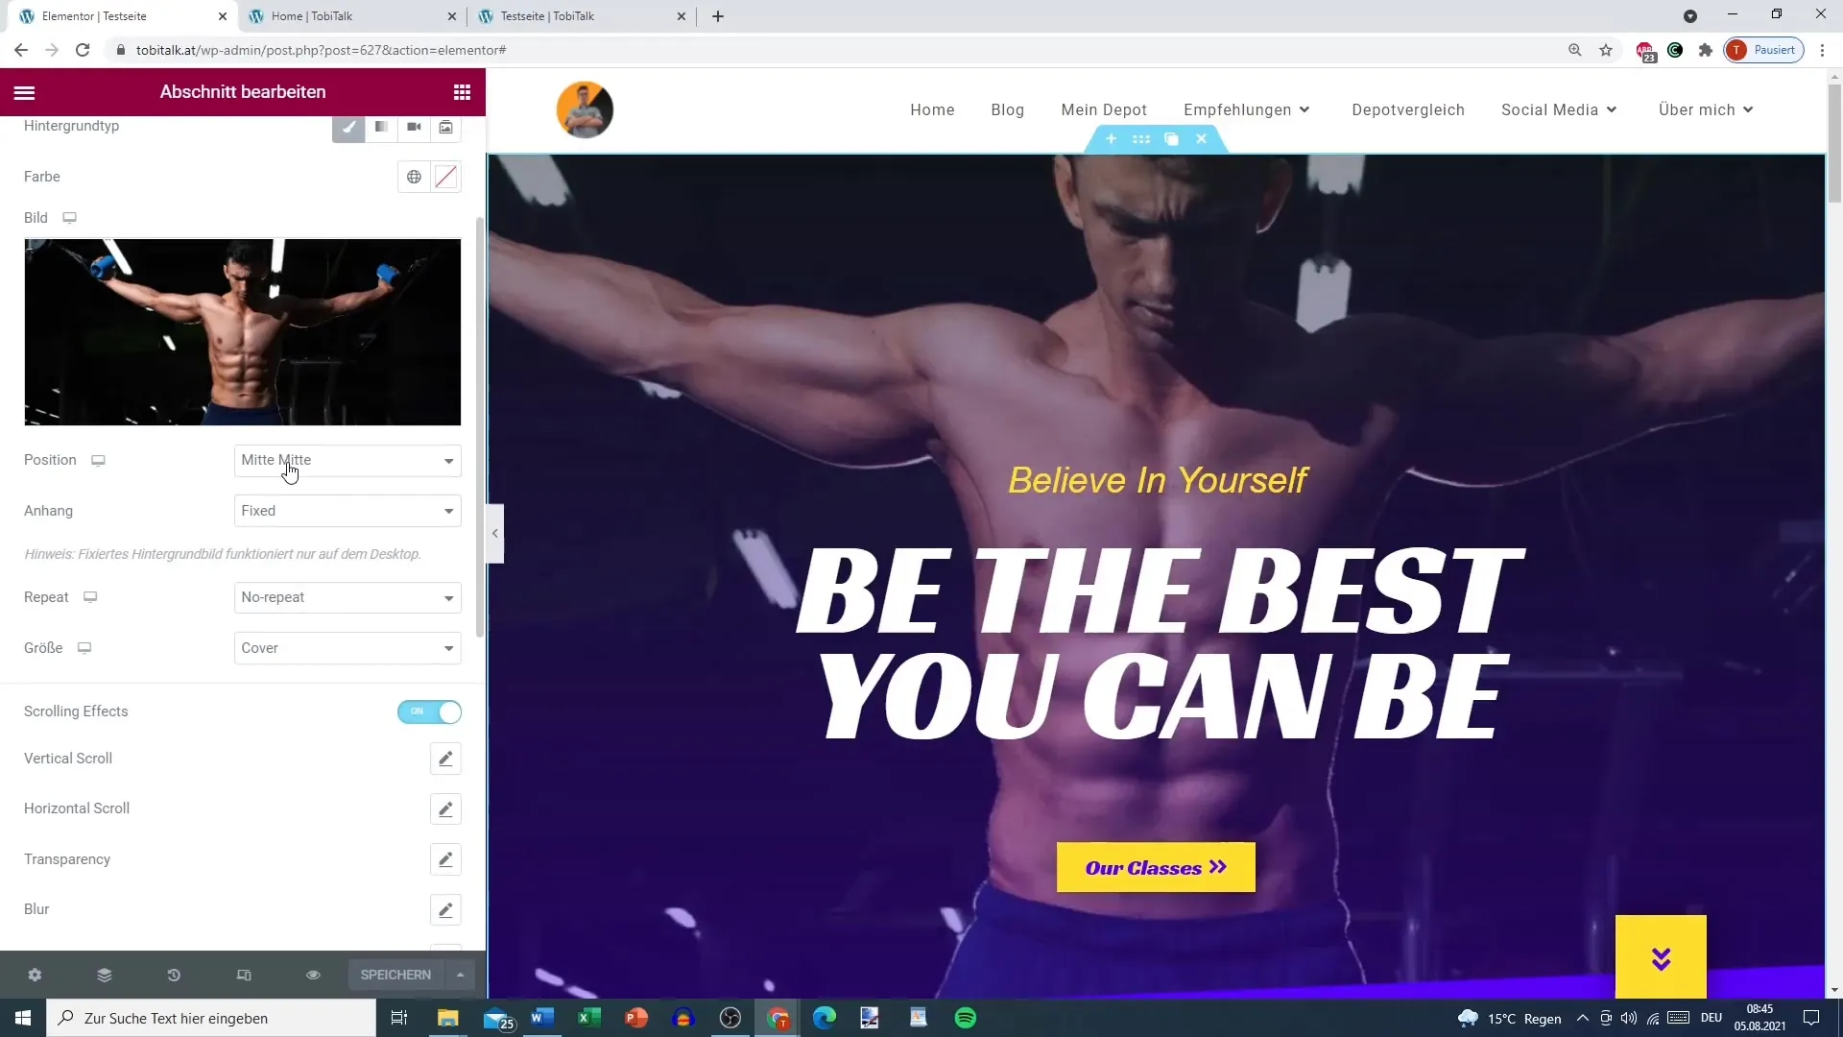Viewport: 1843px width, 1037px height.
Task: Click the Vertical Scroll edit icon
Action: 446,758
